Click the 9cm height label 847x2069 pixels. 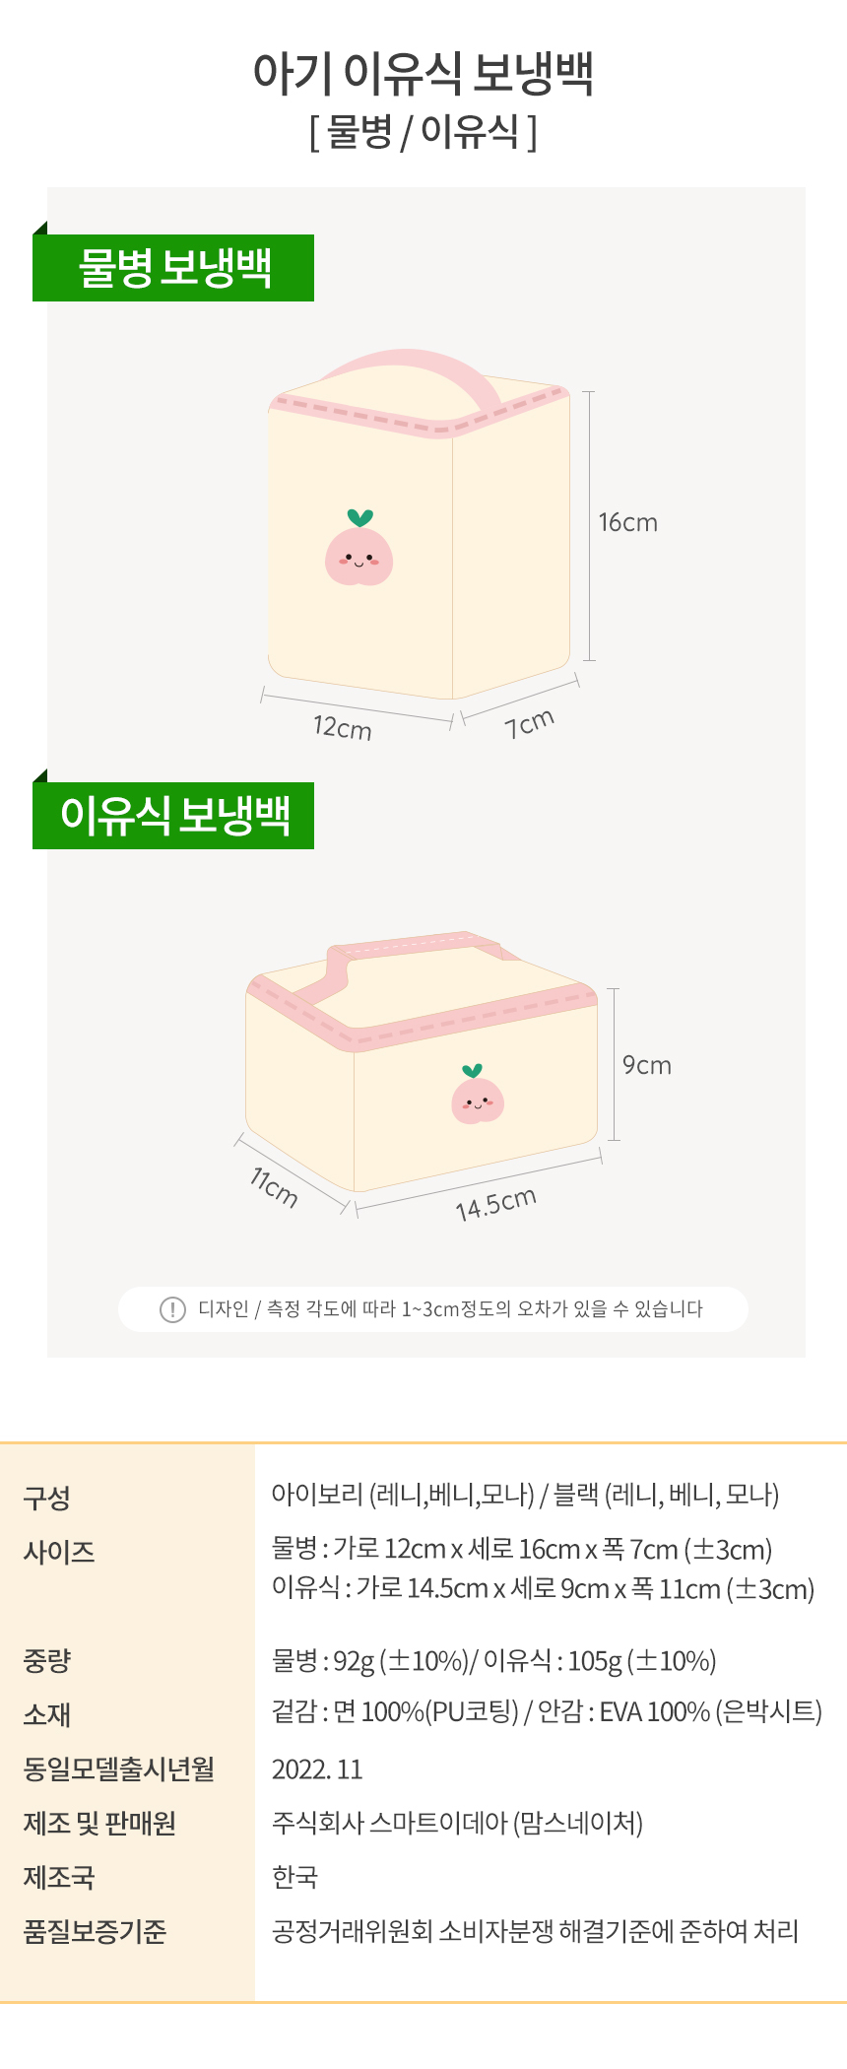tap(646, 1066)
